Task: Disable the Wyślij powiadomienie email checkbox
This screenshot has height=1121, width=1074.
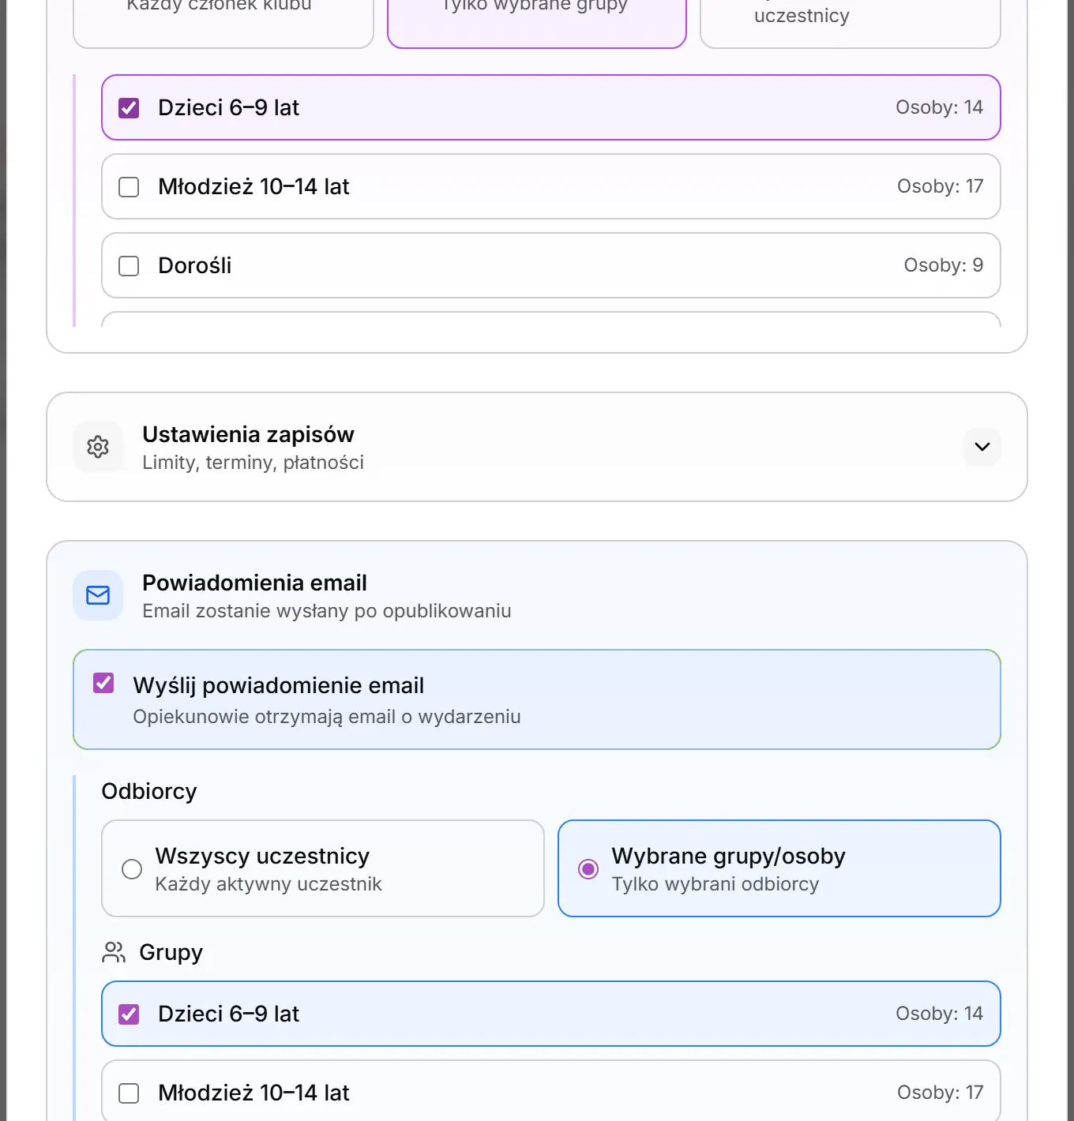Action: [103, 683]
